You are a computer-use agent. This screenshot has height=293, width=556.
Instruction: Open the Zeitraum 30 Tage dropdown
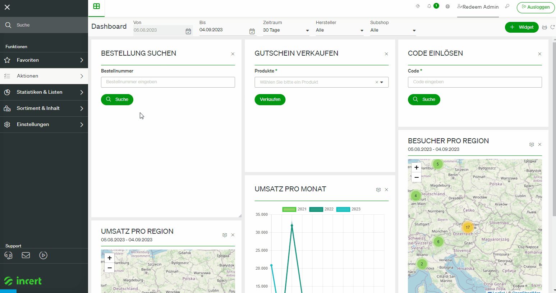pyautogui.click(x=286, y=30)
